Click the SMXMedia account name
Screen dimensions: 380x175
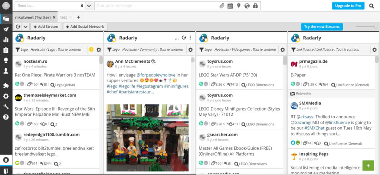pos(310,103)
